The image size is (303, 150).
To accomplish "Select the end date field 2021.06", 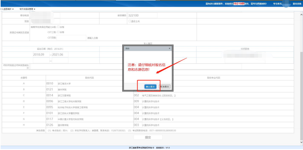I will coord(58,54).
